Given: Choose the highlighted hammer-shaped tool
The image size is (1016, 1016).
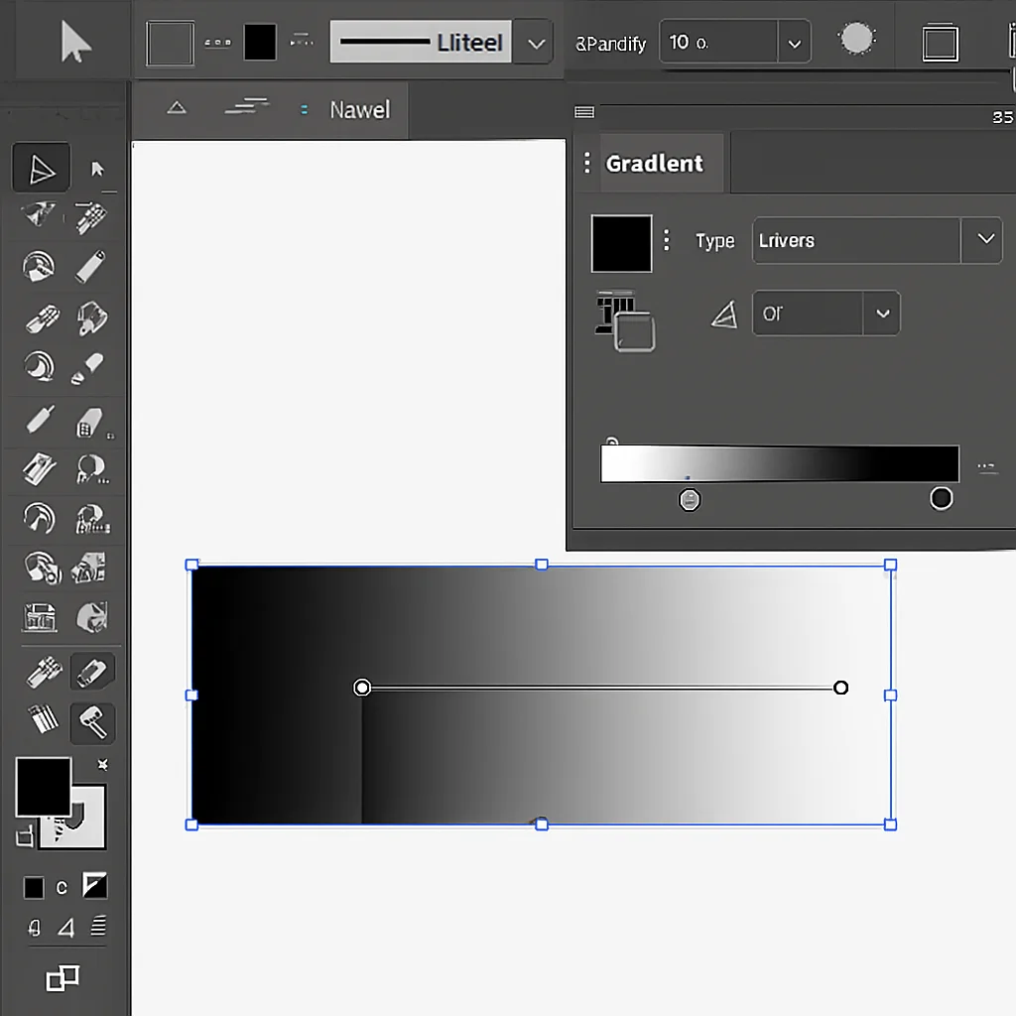Looking at the screenshot, I should coord(92,722).
